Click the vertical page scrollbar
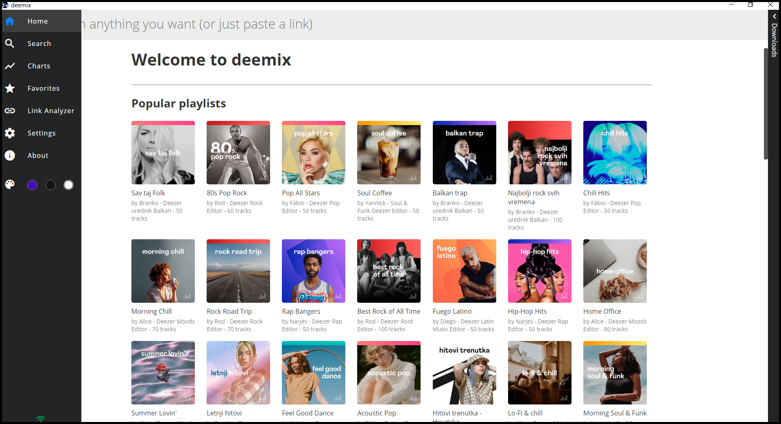 tap(766, 104)
